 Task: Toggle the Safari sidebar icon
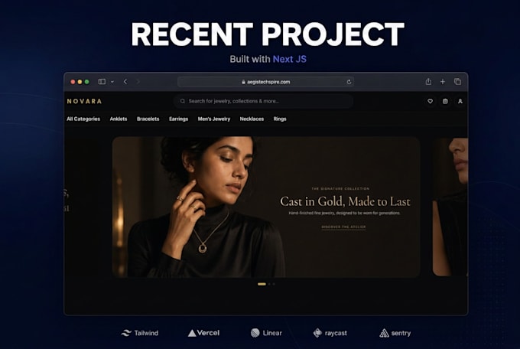coord(102,82)
